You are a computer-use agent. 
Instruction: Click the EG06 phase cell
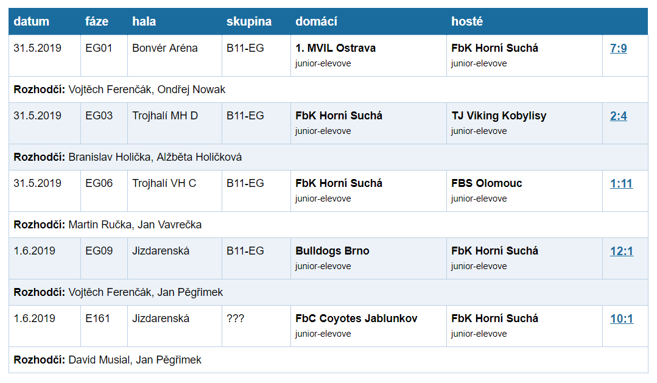pyautogui.click(x=99, y=183)
